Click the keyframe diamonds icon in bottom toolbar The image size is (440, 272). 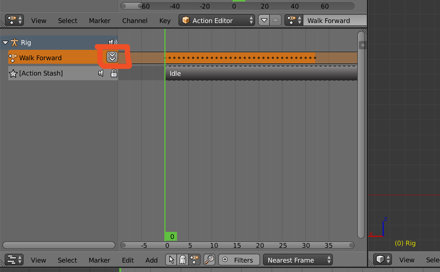coord(194,260)
